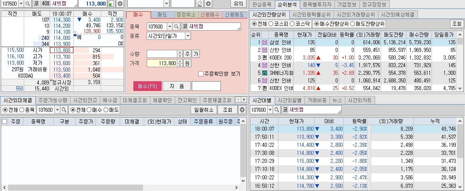Click the 매수(F9) buy button
The width and height of the screenshot is (465, 191).
(x=147, y=86)
